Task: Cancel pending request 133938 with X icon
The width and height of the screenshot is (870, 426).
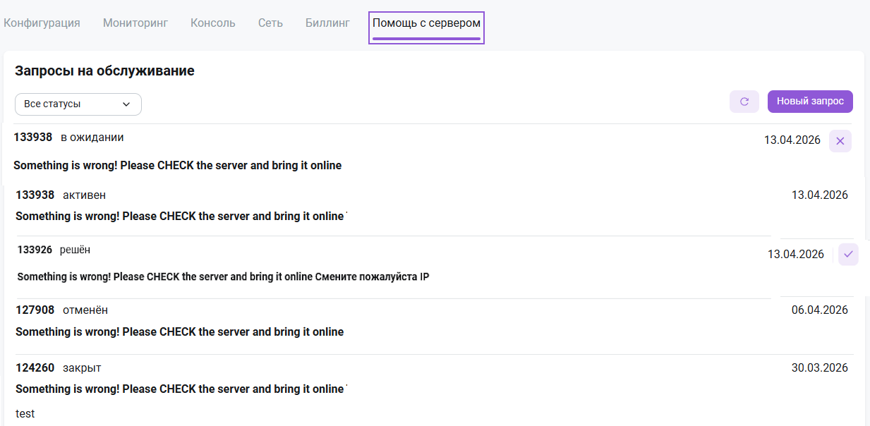Action: pyautogui.click(x=840, y=141)
